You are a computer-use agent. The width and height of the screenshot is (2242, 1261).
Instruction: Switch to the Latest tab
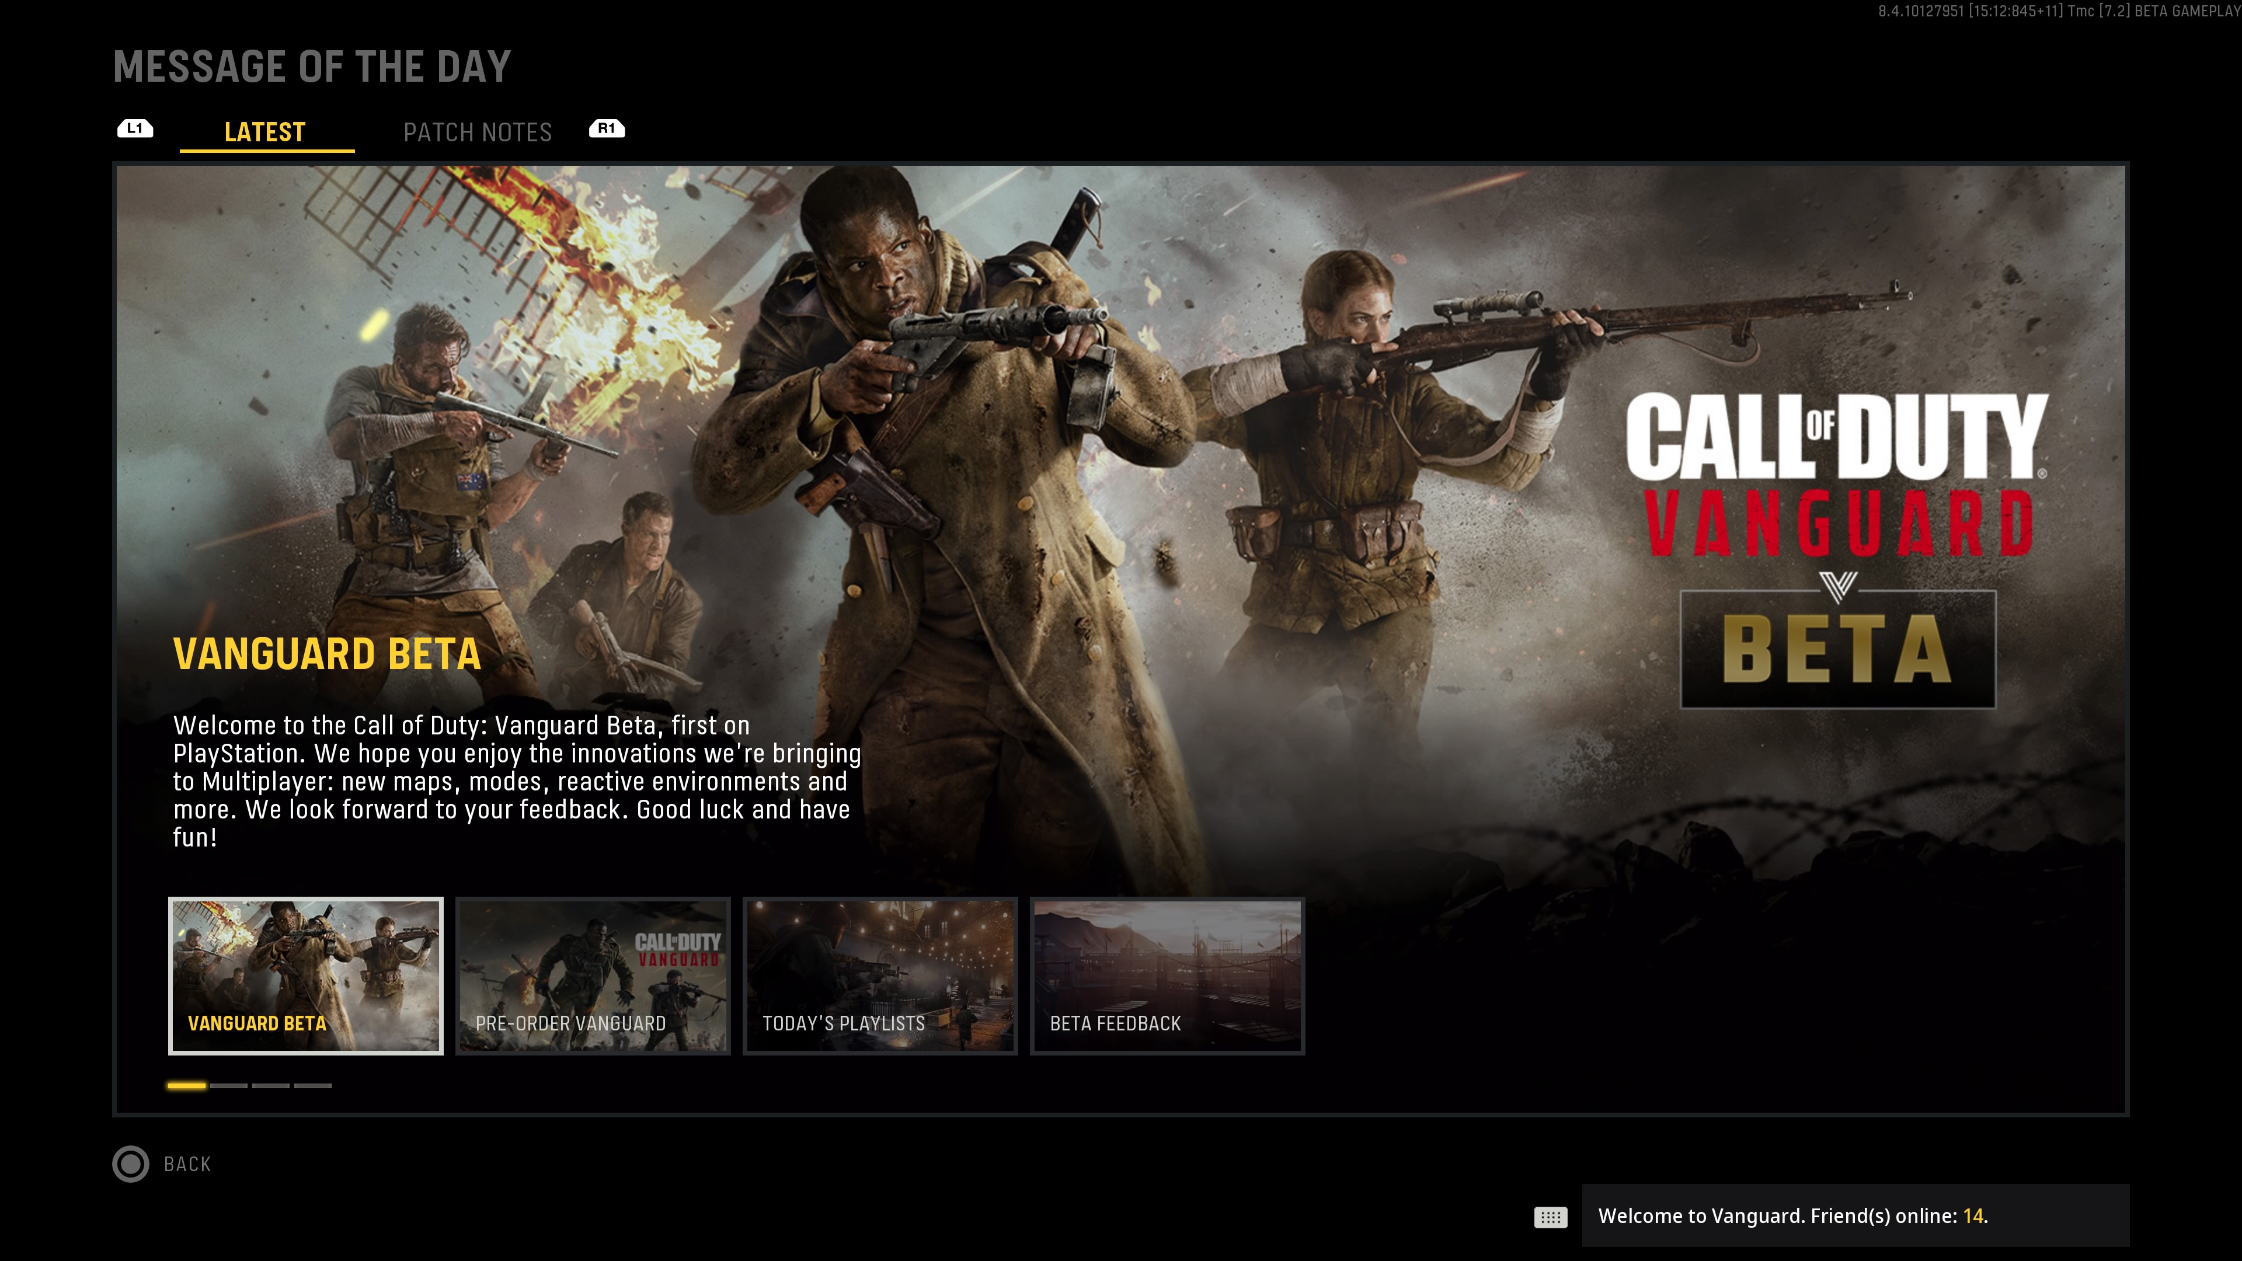tap(266, 133)
